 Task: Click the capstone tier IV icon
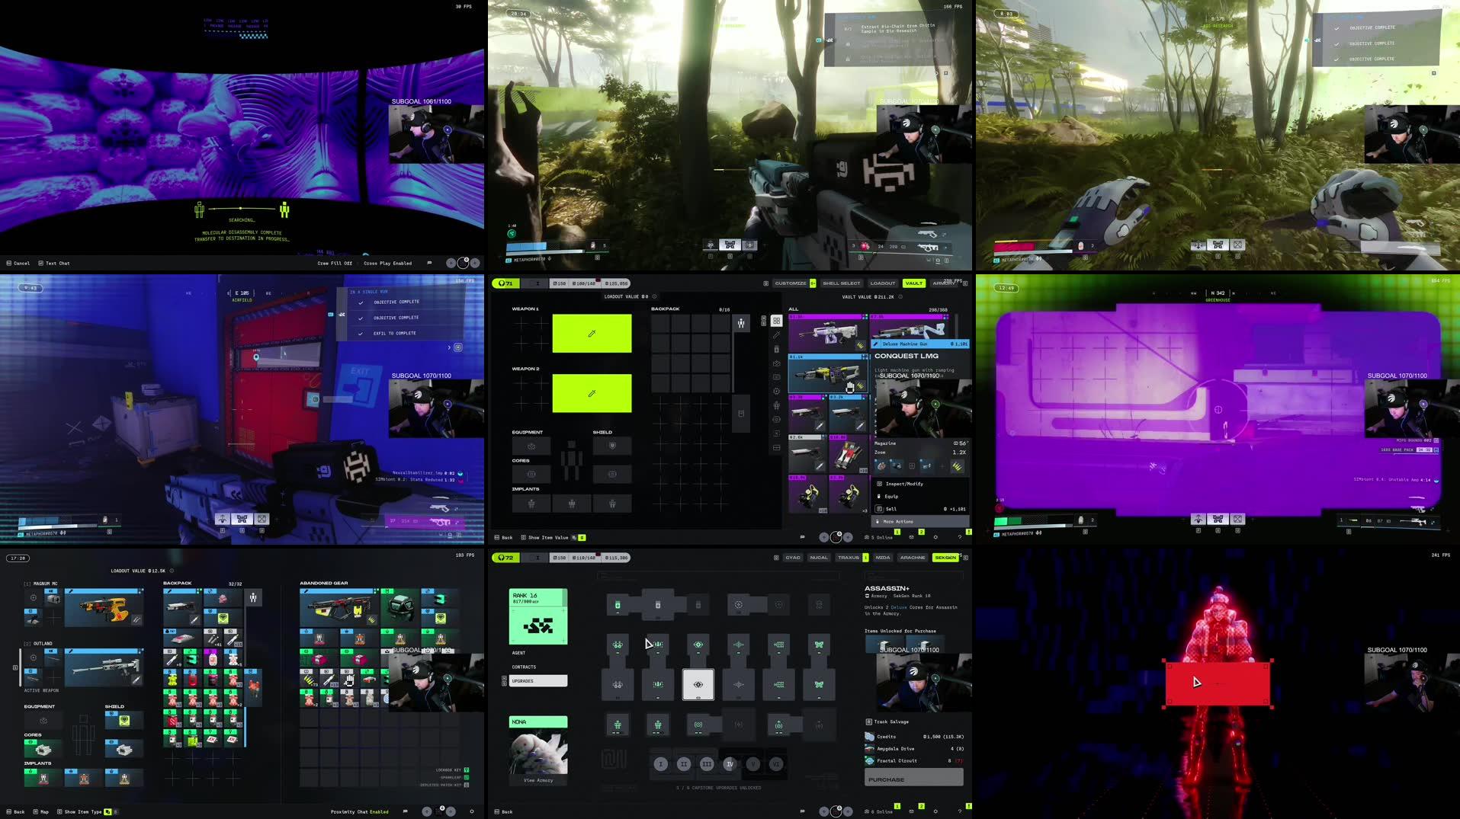point(730,764)
